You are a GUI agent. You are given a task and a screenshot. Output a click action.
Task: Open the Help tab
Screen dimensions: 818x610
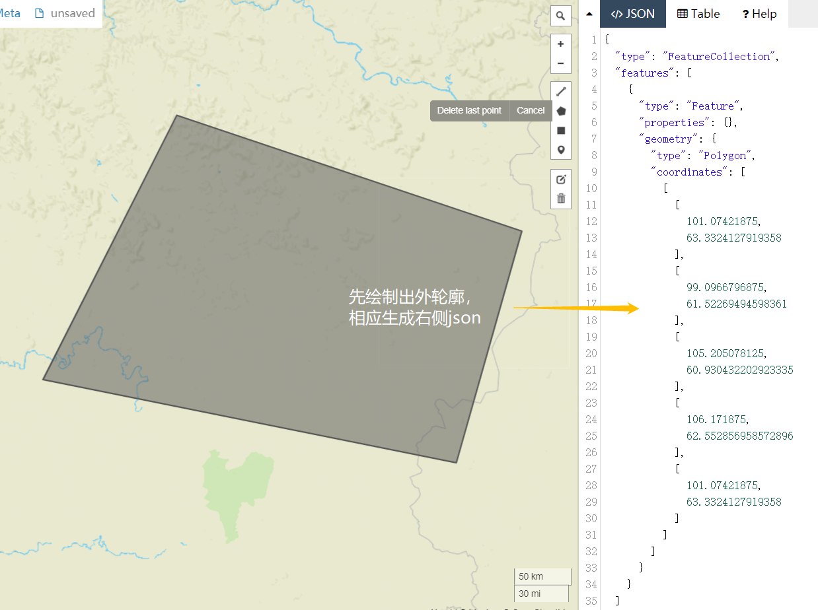tap(759, 13)
